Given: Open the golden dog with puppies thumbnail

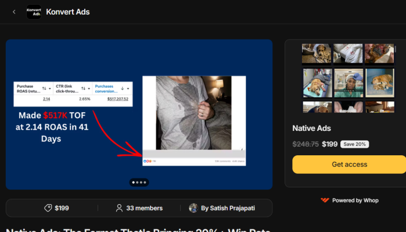Looking at the screenshot, I should 380,83.
